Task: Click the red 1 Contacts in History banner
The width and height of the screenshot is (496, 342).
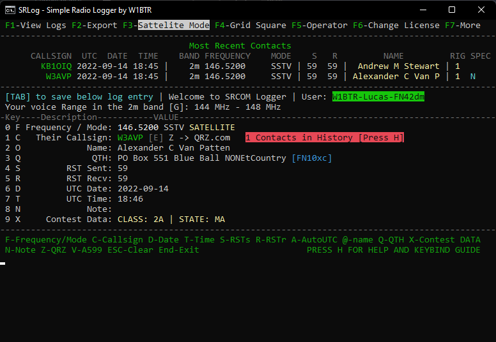Action: tap(325, 138)
